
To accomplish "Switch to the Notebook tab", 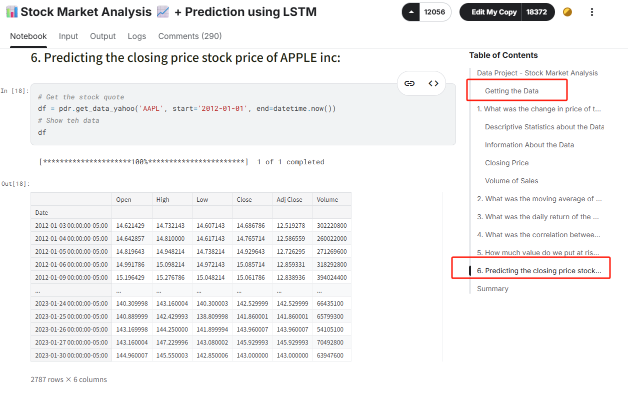I will click(x=28, y=36).
